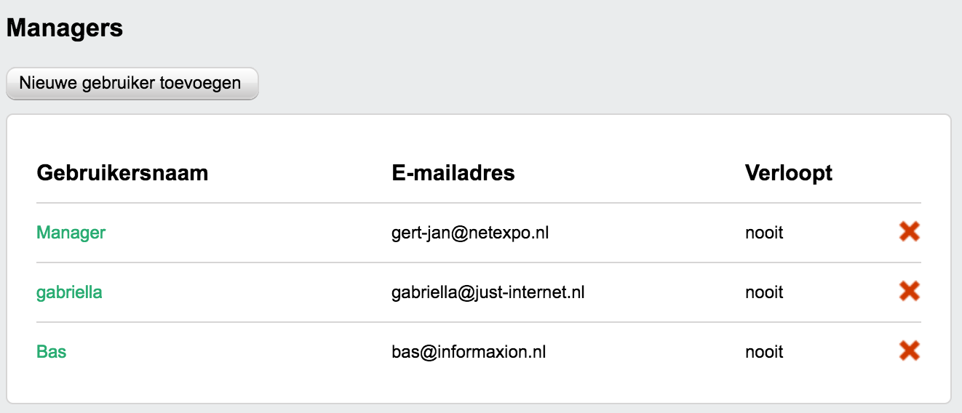Remove the account registered to just-internet.nl

coord(910,292)
